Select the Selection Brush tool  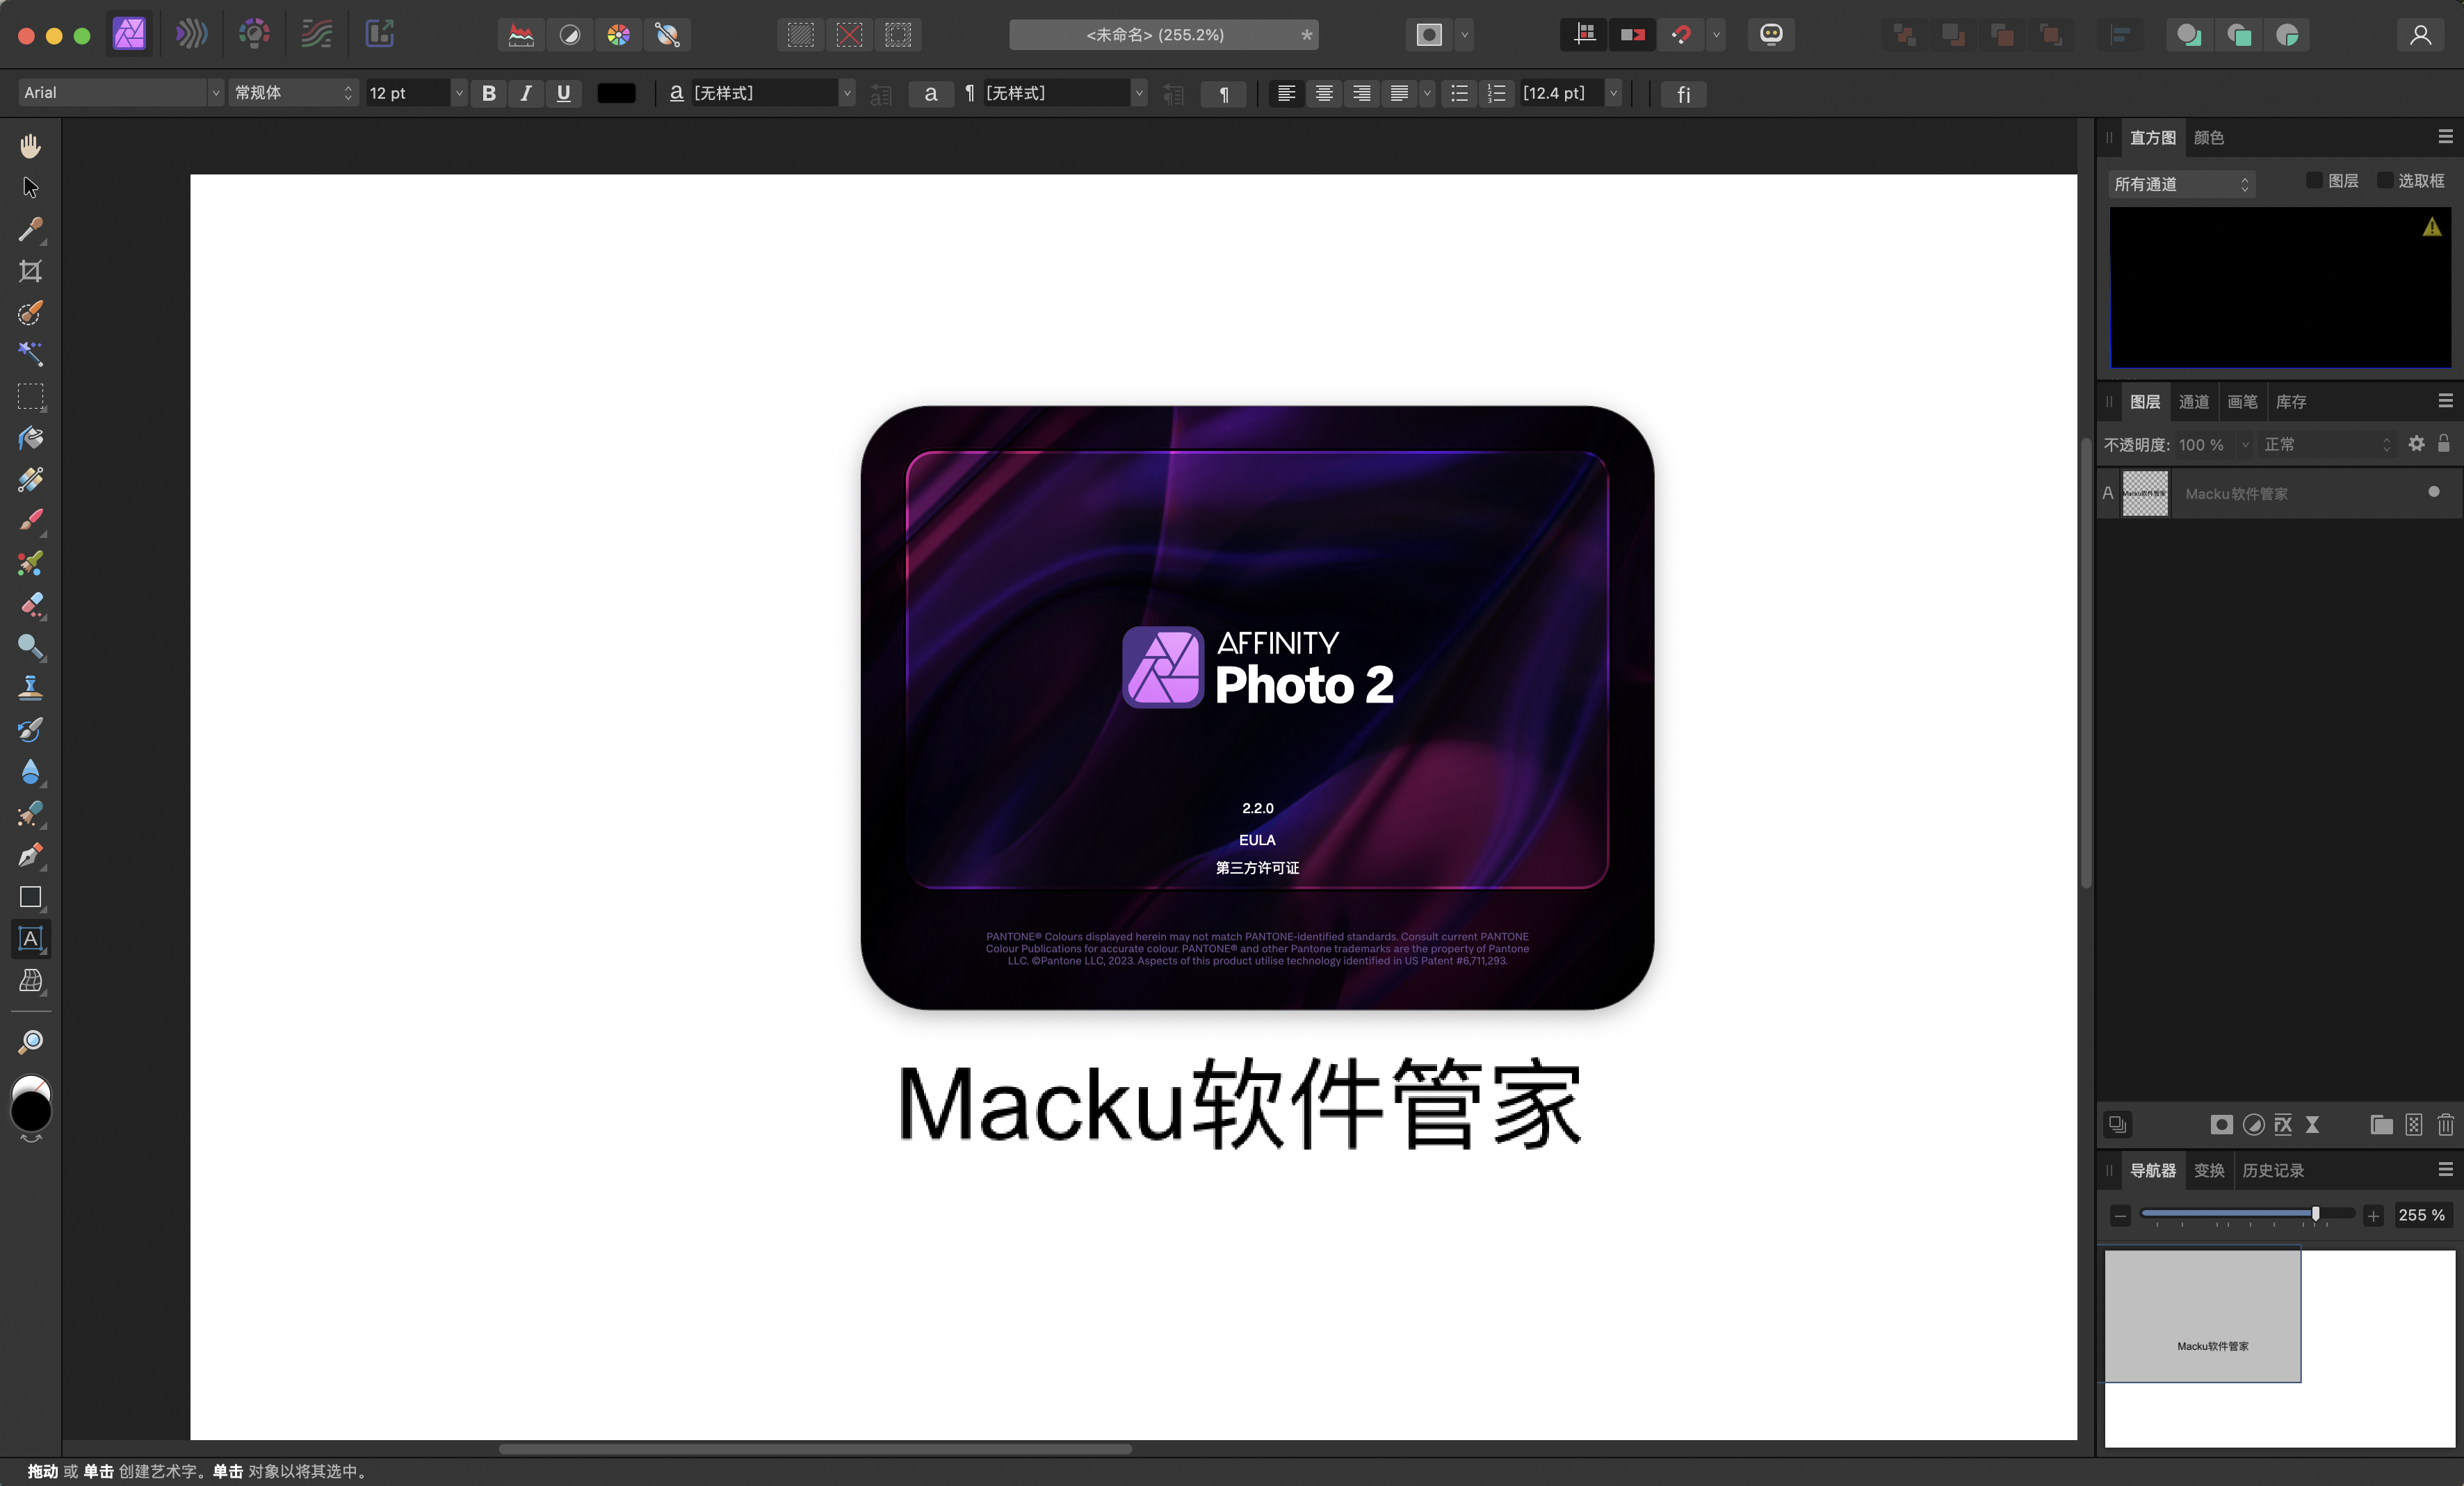(x=30, y=313)
